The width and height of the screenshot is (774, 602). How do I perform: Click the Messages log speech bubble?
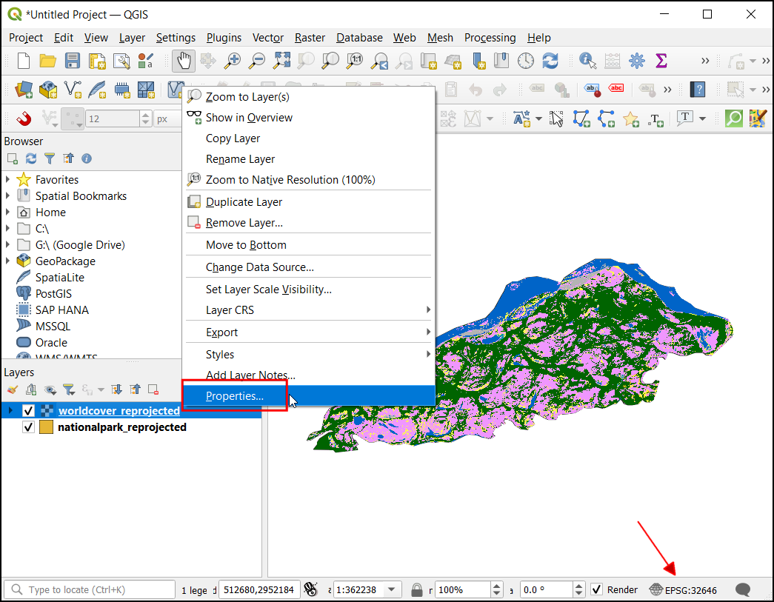click(x=743, y=589)
